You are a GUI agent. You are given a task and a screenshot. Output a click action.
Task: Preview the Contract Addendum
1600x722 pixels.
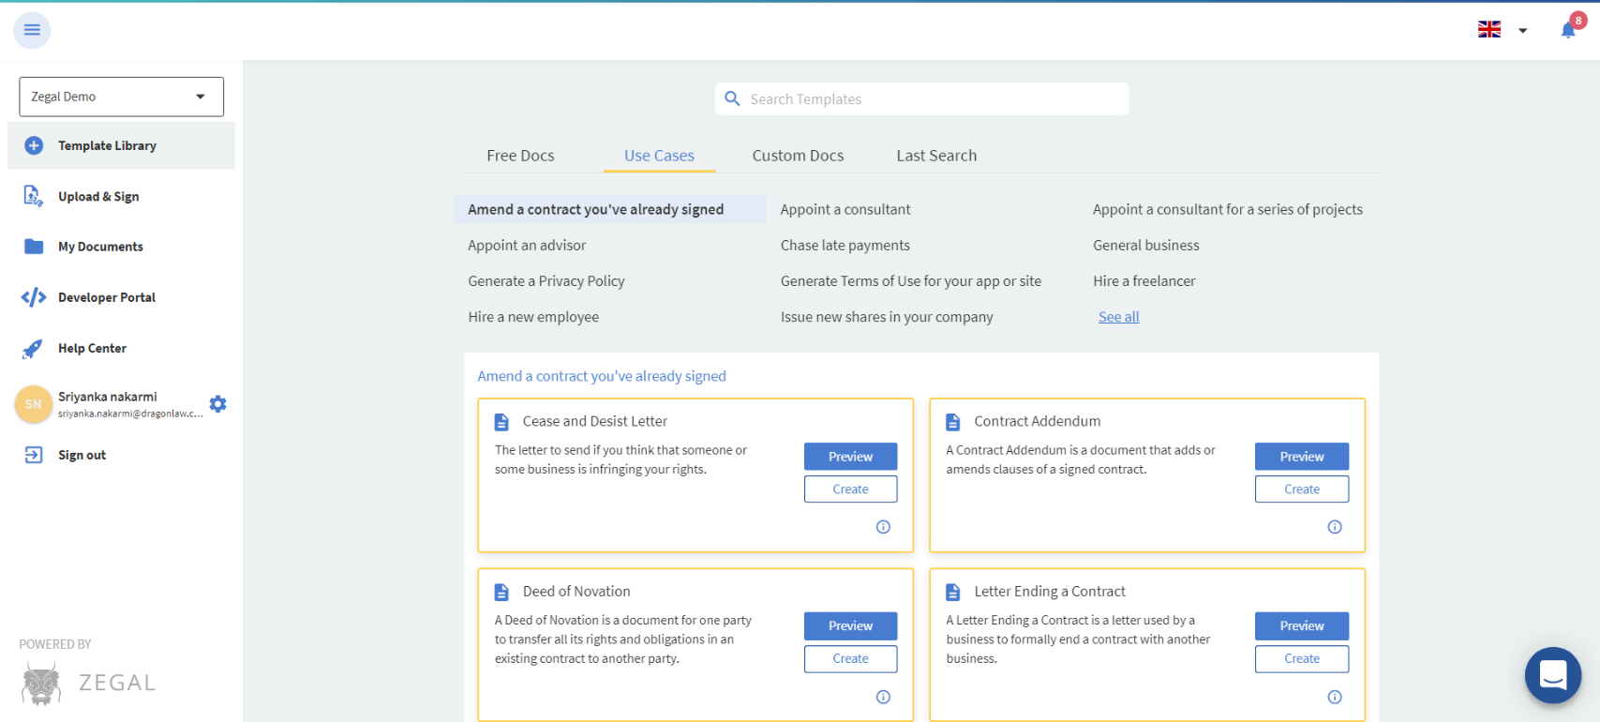tap(1302, 457)
